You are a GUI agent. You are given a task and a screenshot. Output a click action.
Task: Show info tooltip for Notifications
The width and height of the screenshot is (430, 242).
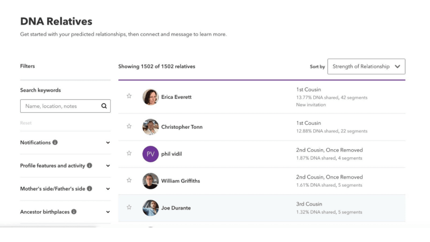pos(55,142)
